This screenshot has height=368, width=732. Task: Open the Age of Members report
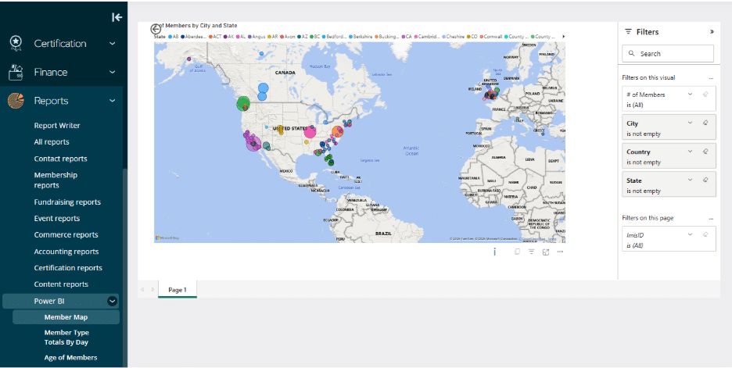click(70, 358)
